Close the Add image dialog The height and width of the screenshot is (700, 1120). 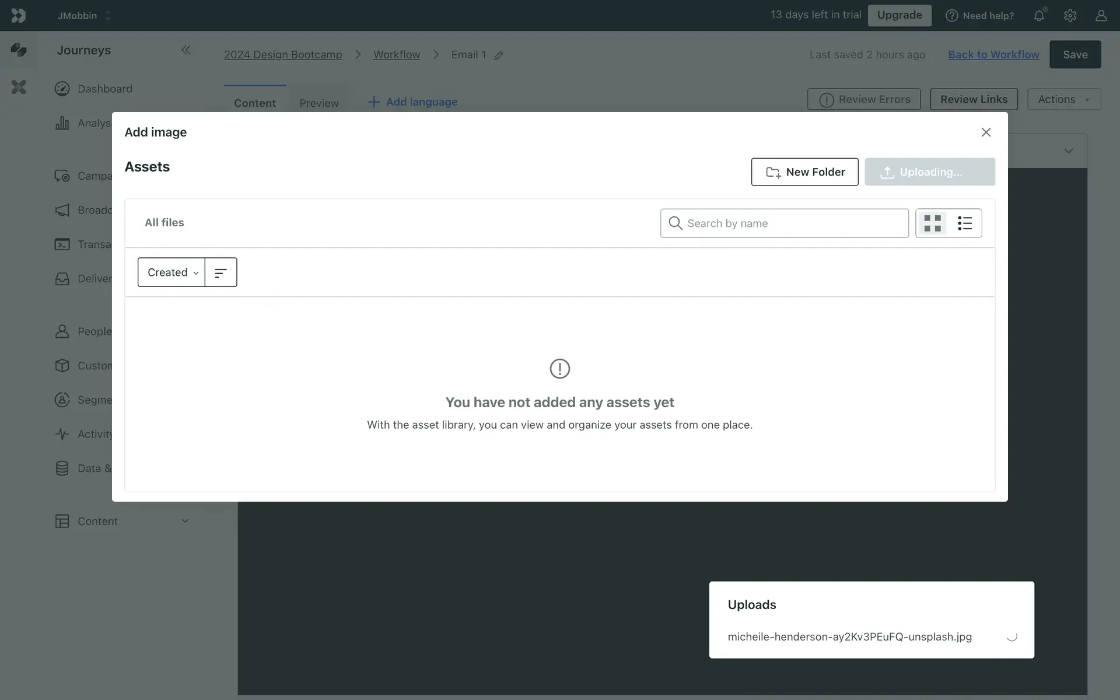click(x=986, y=132)
